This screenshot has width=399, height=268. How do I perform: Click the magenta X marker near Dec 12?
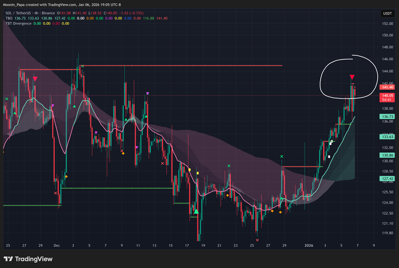click(x=148, y=93)
